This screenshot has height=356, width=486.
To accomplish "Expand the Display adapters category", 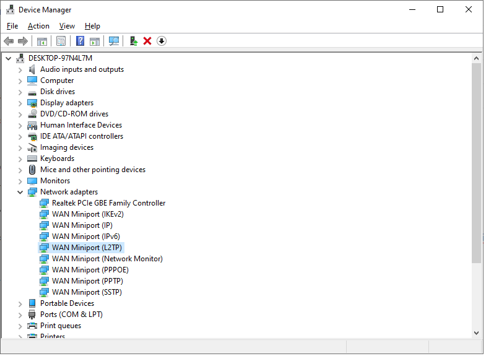I will pos(20,103).
